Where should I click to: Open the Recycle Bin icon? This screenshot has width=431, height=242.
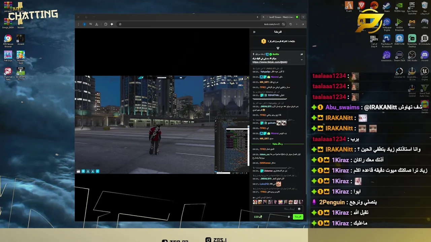coord(425,8)
